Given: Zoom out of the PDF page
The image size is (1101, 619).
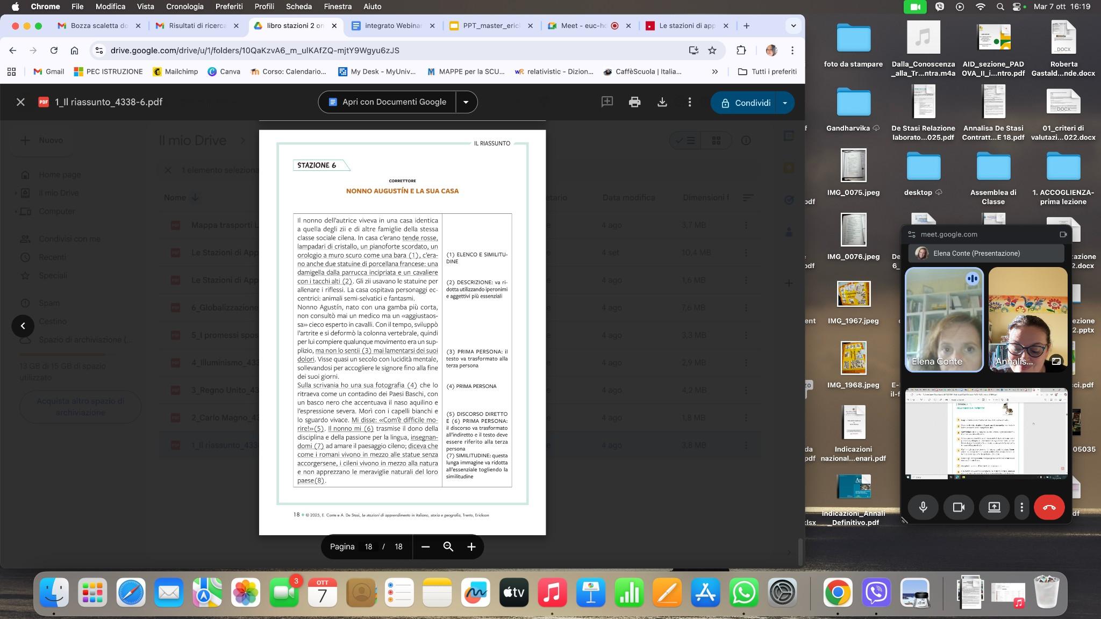Looking at the screenshot, I should pos(425,546).
